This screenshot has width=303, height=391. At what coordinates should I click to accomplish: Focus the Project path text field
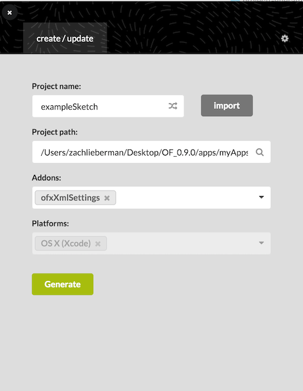(144, 152)
